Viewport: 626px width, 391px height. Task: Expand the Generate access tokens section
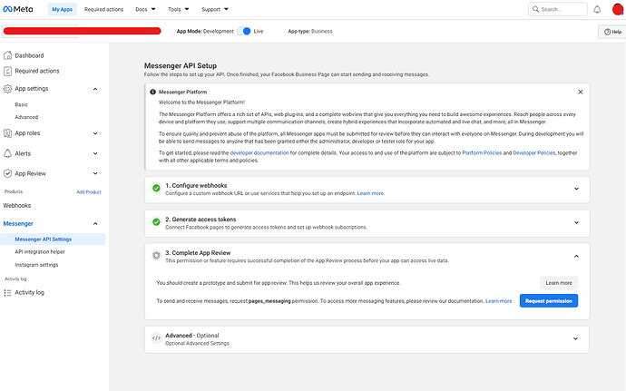pyautogui.click(x=576, y=223)
